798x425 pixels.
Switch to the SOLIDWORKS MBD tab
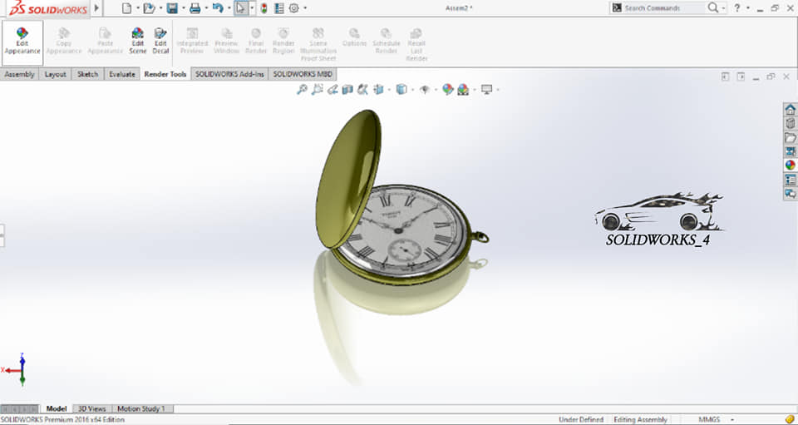tap(303, 74)
